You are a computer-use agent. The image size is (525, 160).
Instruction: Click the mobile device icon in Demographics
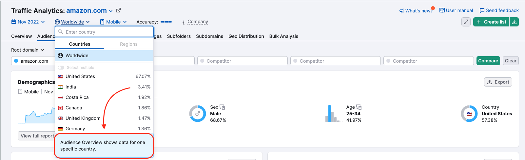coord(20,92)
